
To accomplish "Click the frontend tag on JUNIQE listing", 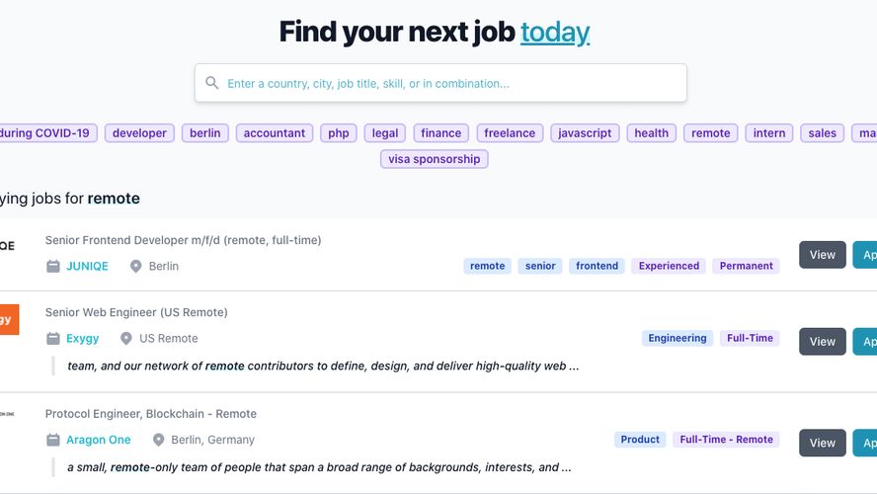I will click(x=597, y=266).
